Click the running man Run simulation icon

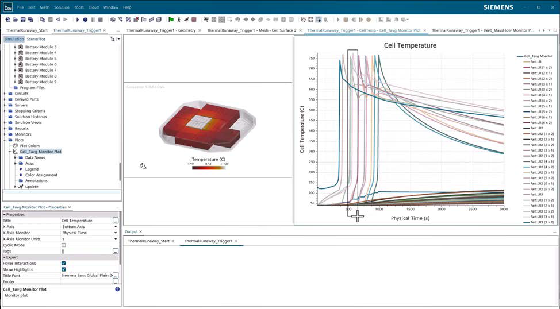click(x=187, y=20)
